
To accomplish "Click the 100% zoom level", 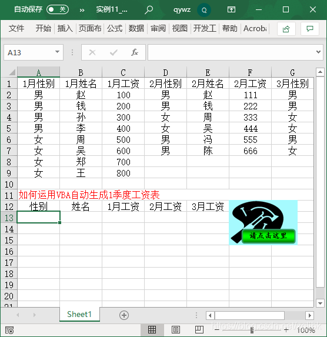I will pos(306,330).
